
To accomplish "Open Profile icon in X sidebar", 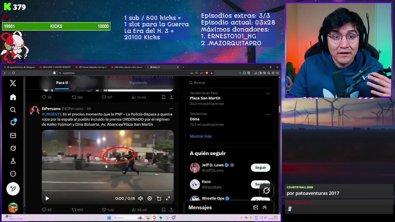I will (x=13, y=161).
